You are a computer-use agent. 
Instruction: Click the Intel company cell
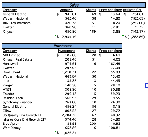6,81
